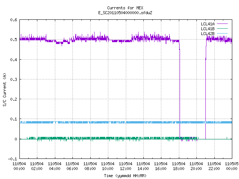This screenshot has width=239, height=179.
Task: Click the 04:00 time tick label
Action: (x=55, y=169)
